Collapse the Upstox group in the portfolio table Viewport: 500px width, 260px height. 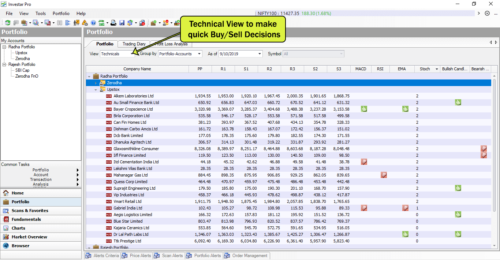pos(96,89)
